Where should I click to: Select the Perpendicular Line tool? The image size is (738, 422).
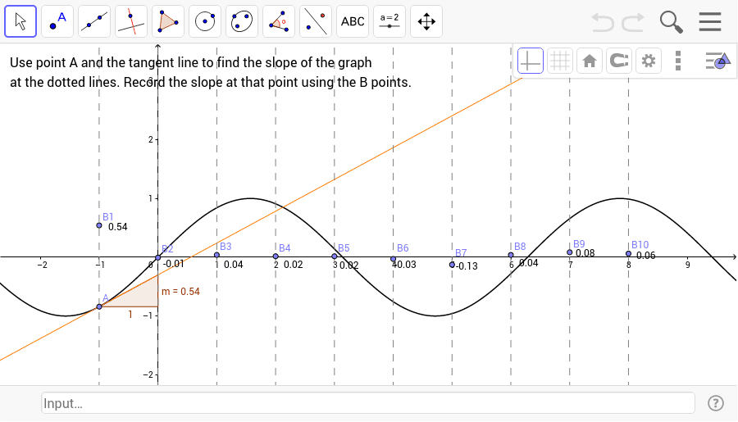coord(131,21)
